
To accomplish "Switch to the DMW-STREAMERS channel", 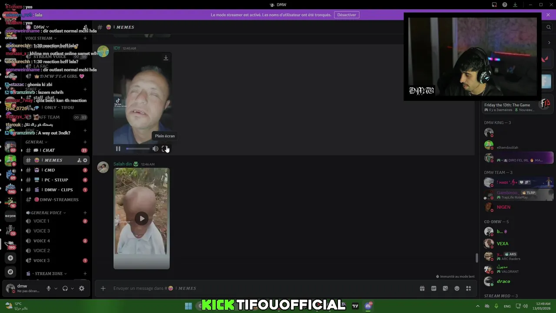I will click(x=56, y=200).
